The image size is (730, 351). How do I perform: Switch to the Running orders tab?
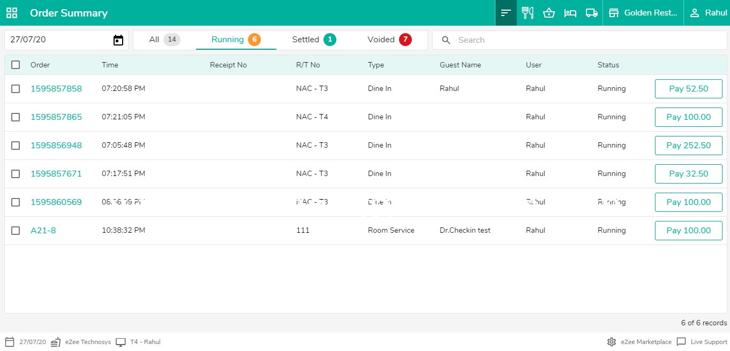tap(236, 40)
